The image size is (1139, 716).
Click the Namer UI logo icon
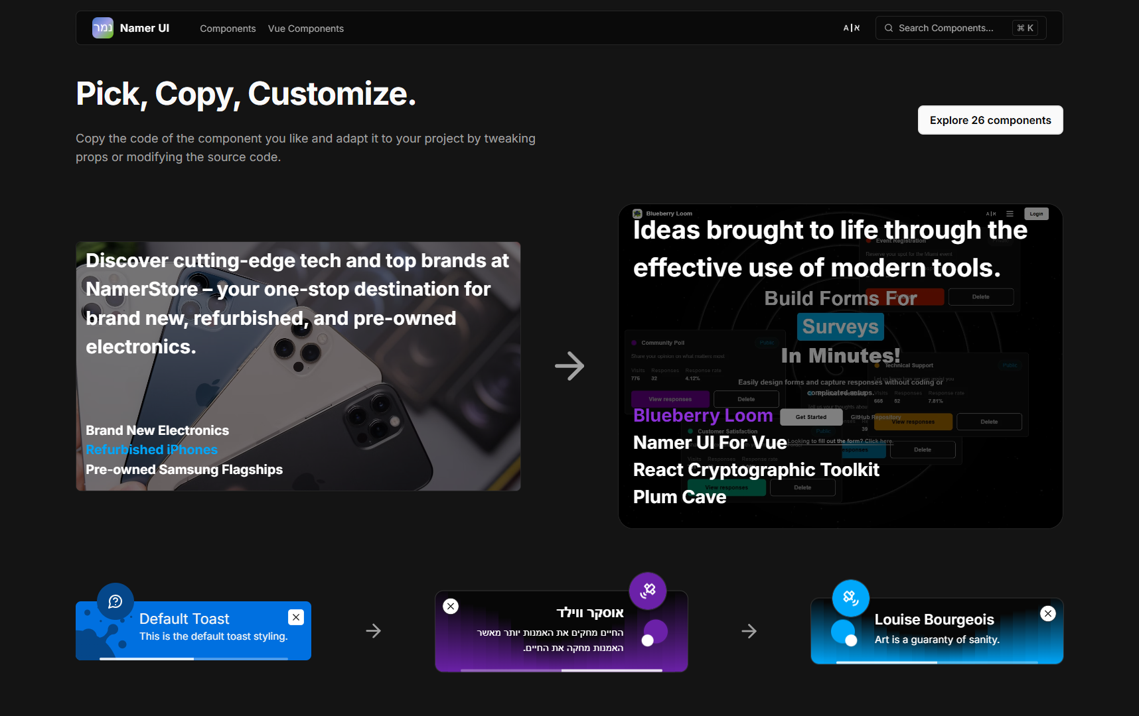click(103, 28)
